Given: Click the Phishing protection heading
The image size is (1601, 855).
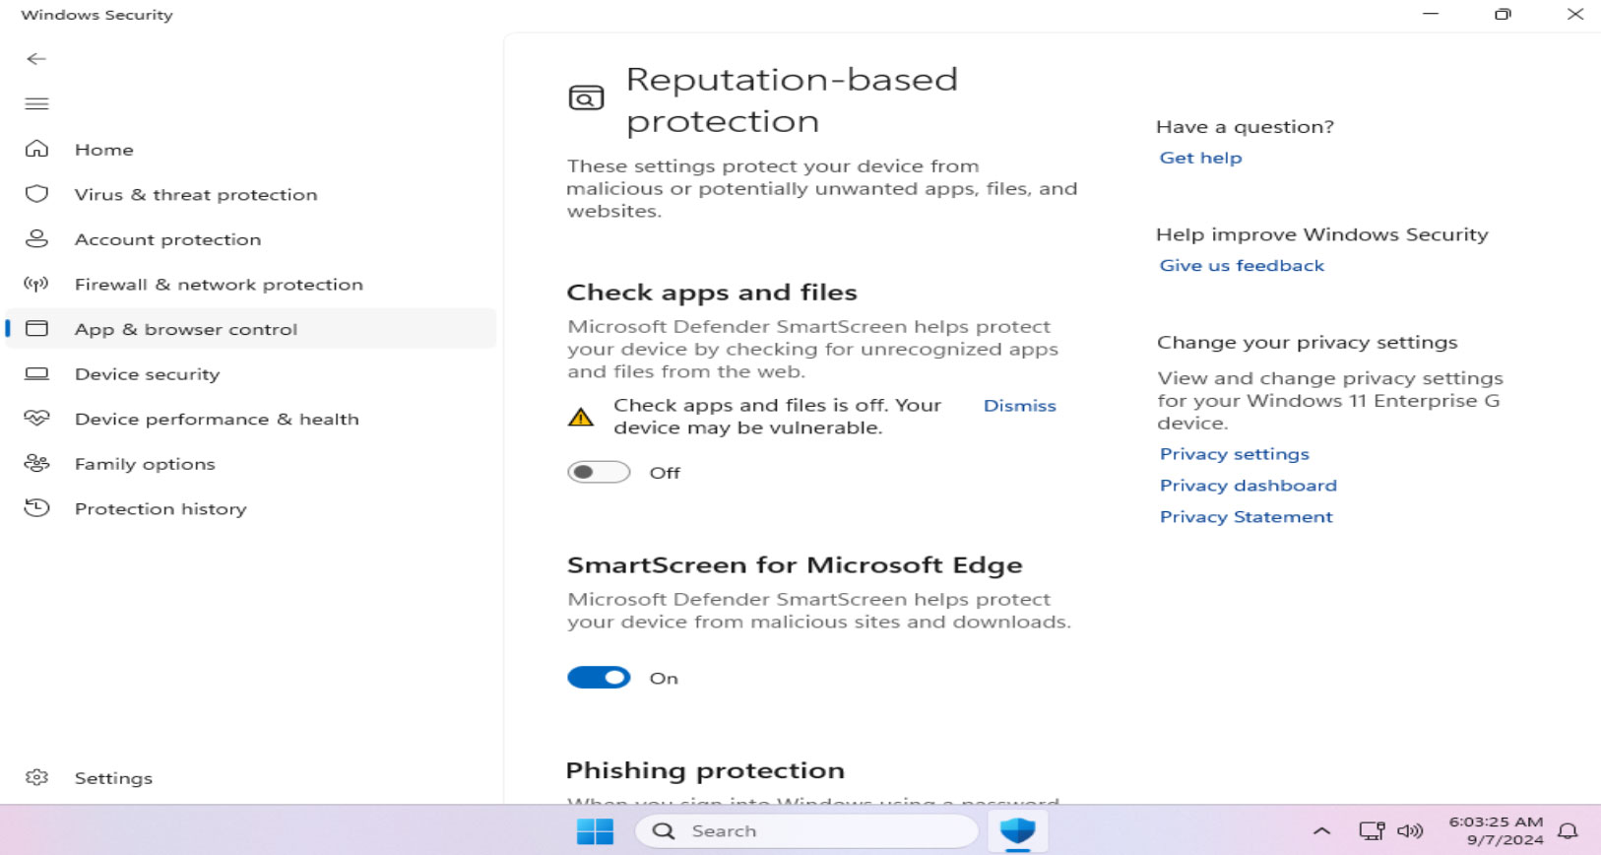Looking at the screenshot, I should (705, 770).
